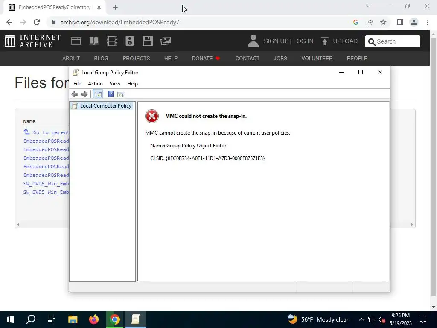Click Google icon in address bar

pos(355,22)
